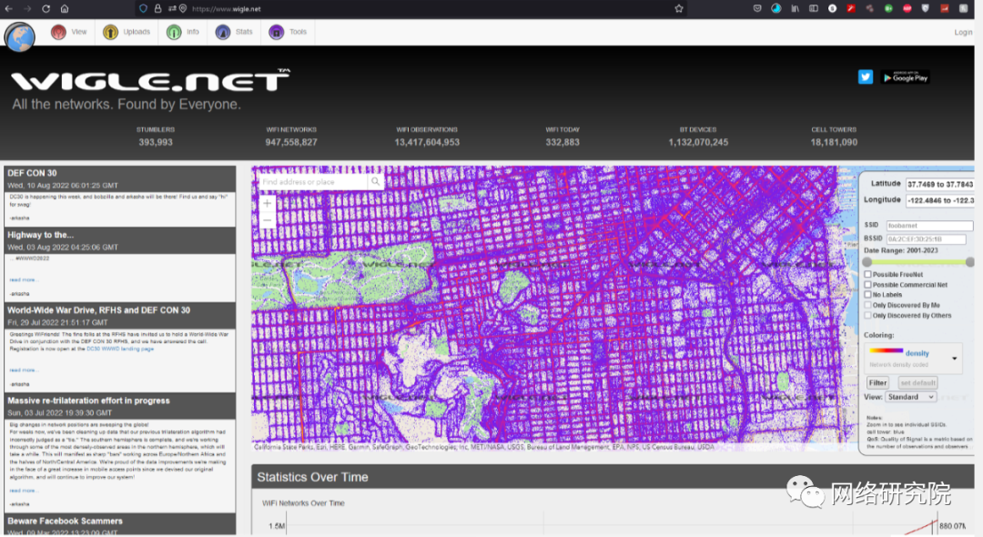Go back with browser back arrow
The width and height of the screenshot is (983, 537).
coord(9,9)
